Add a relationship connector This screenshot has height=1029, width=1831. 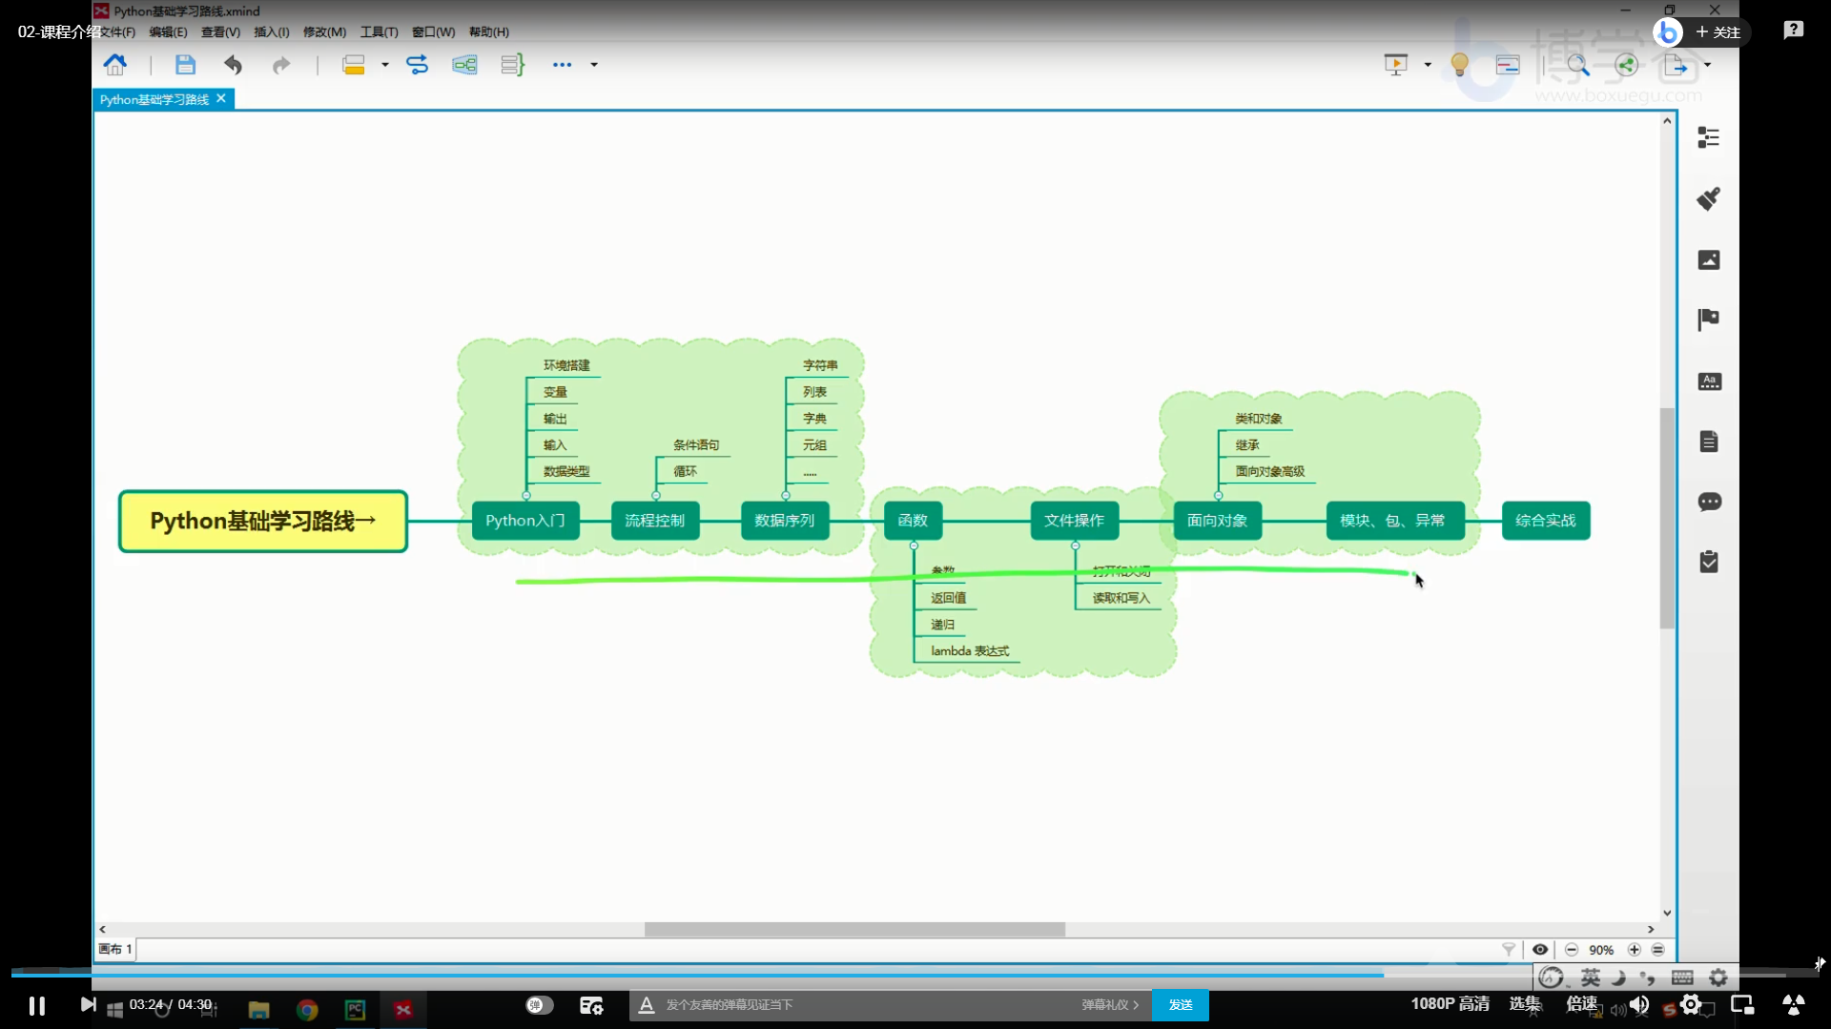(x=418, y=65)
